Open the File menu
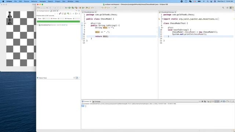 point(15,1)
